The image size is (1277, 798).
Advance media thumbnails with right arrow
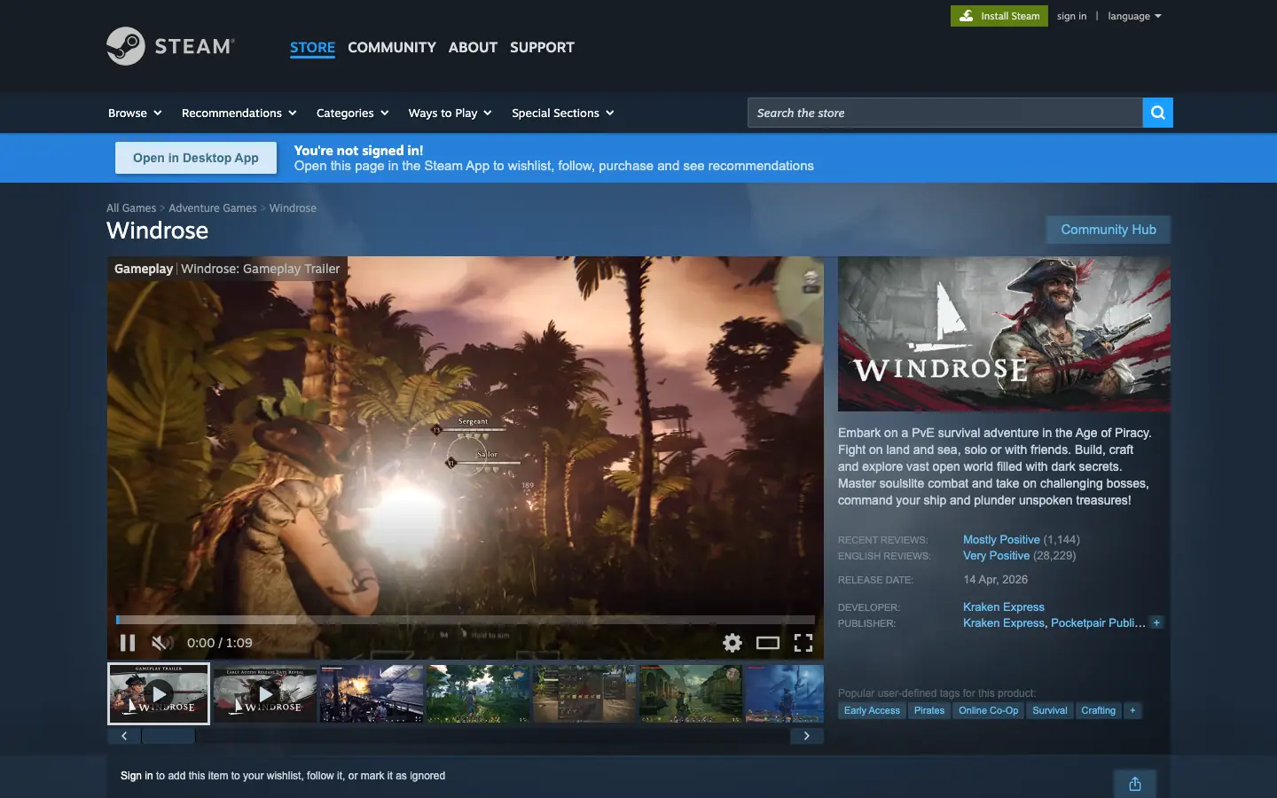[x=806, y=736]
